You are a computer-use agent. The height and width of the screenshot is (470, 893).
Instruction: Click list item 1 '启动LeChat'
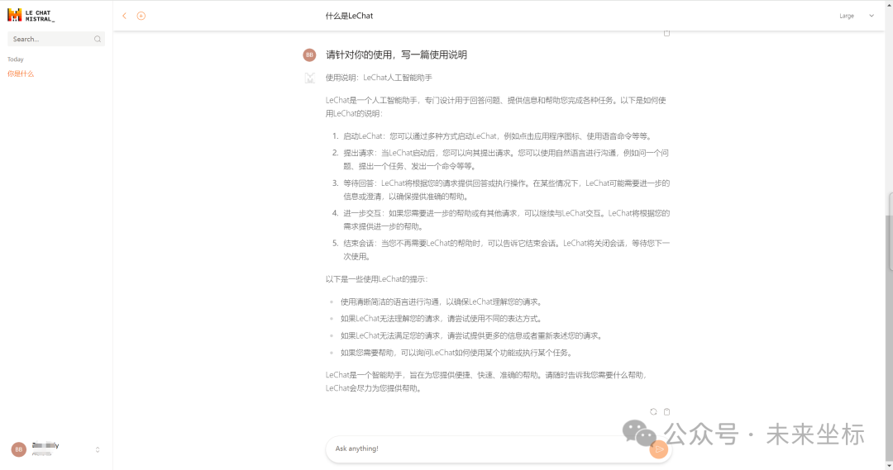point(497,136)
